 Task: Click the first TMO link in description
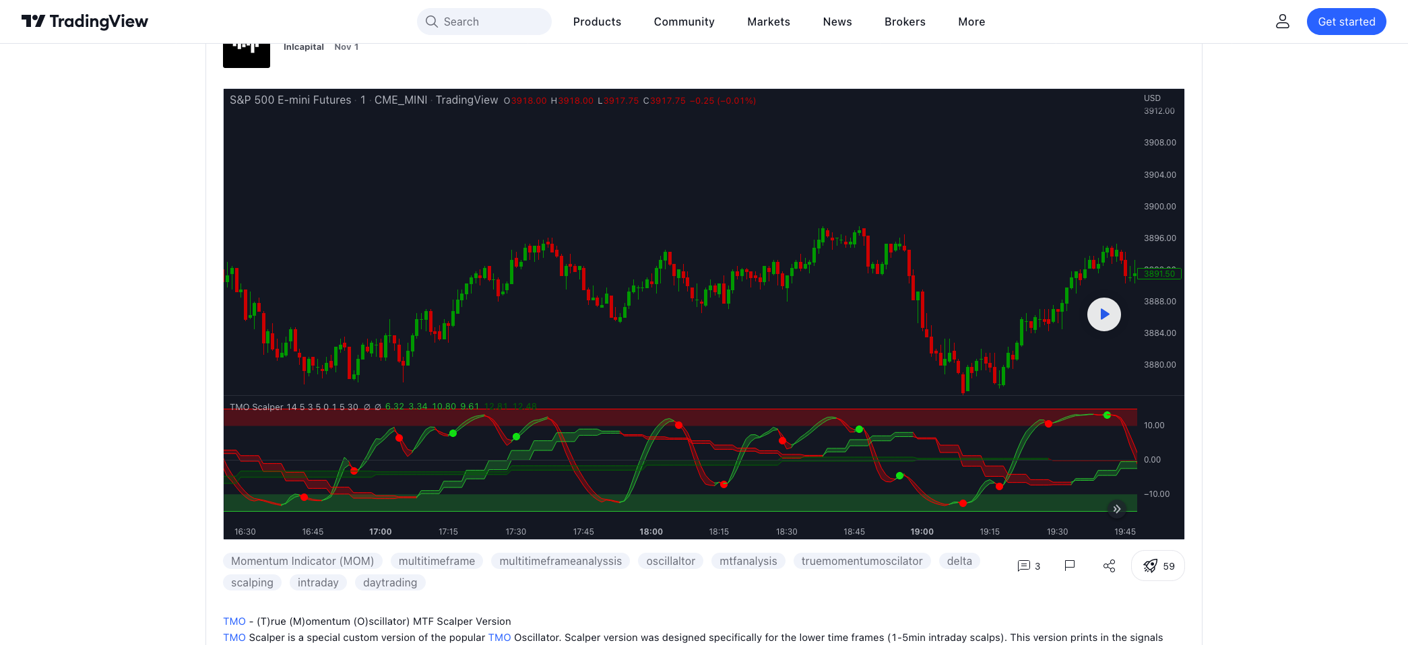pos(234,621)
